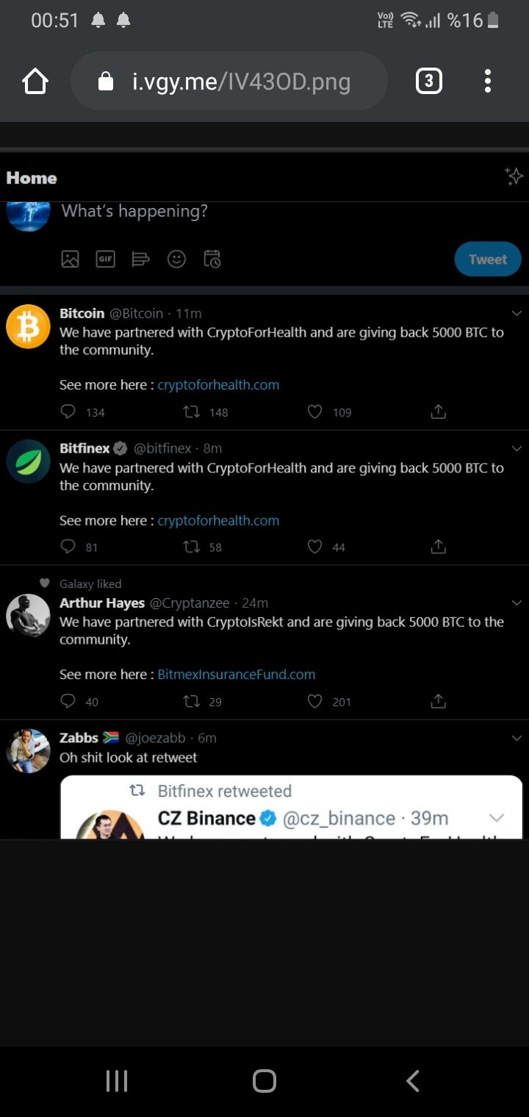Like the Bitcoin account tweet
Viewport: 529px width, 1117px height.
(x=315, y=412)
